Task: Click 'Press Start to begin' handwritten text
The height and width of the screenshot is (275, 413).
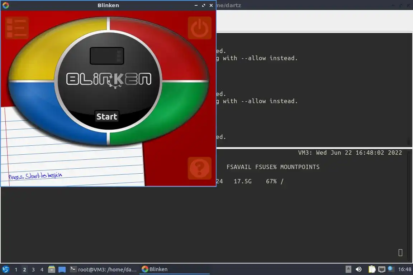Action: tap(35, 175)
